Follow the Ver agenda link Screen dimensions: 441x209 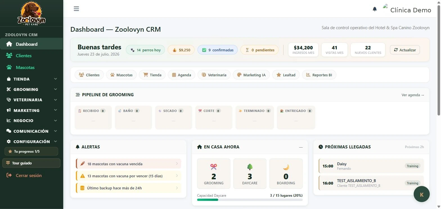(413, 95)
